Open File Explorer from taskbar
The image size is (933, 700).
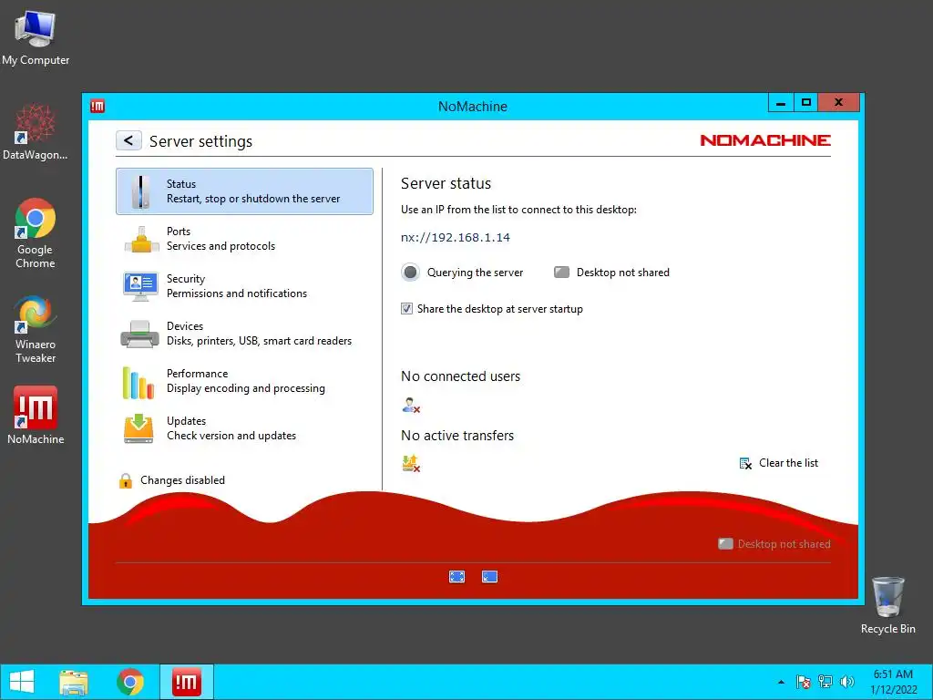pyautogui.click(x=74, y=682)
